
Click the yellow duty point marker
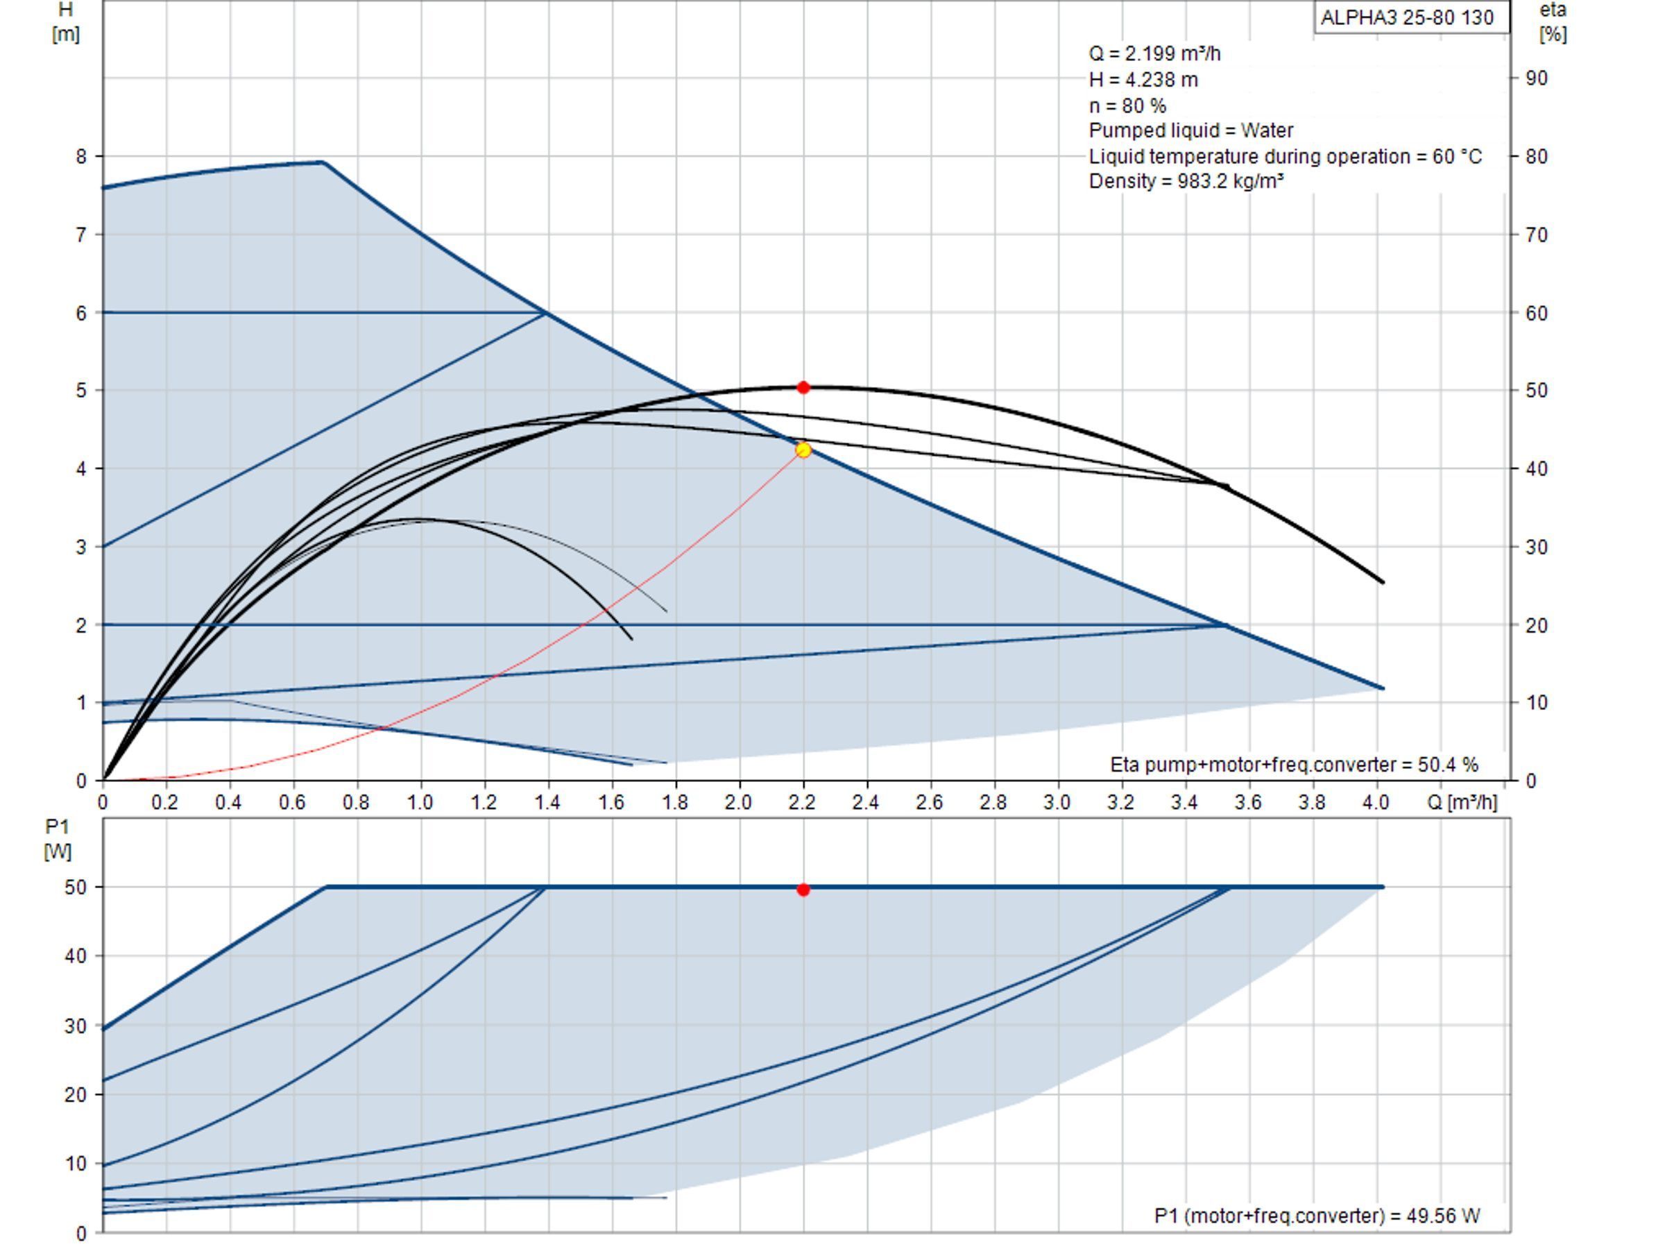pyautogui.click(x=803, y=450)
